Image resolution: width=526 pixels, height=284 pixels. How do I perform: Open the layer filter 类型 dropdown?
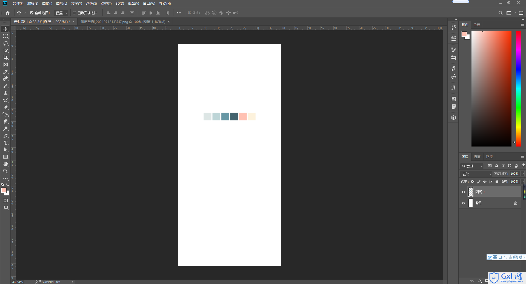click(x=472, y=166)
